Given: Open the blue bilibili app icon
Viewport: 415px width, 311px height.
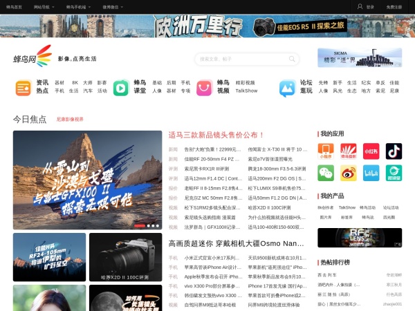Looking at the screenshot, I should (x=371, y=173).
